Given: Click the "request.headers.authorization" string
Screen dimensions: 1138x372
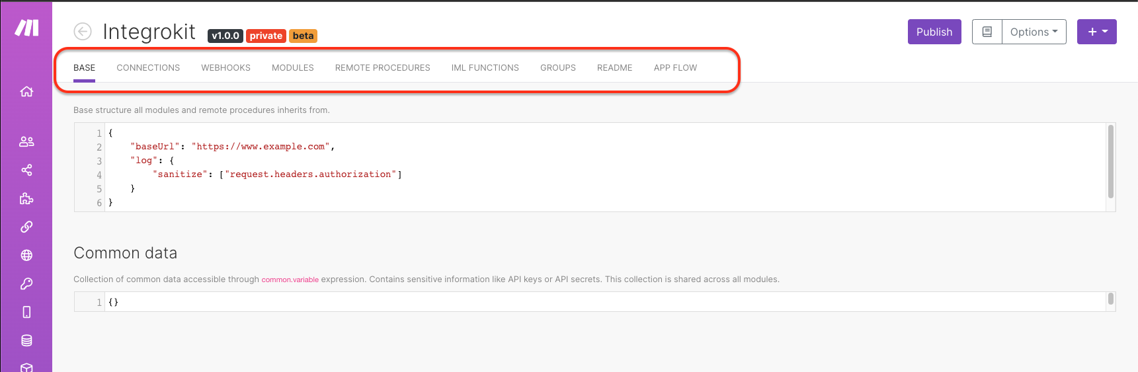Looking at the screenshot, I should [311, 174].
